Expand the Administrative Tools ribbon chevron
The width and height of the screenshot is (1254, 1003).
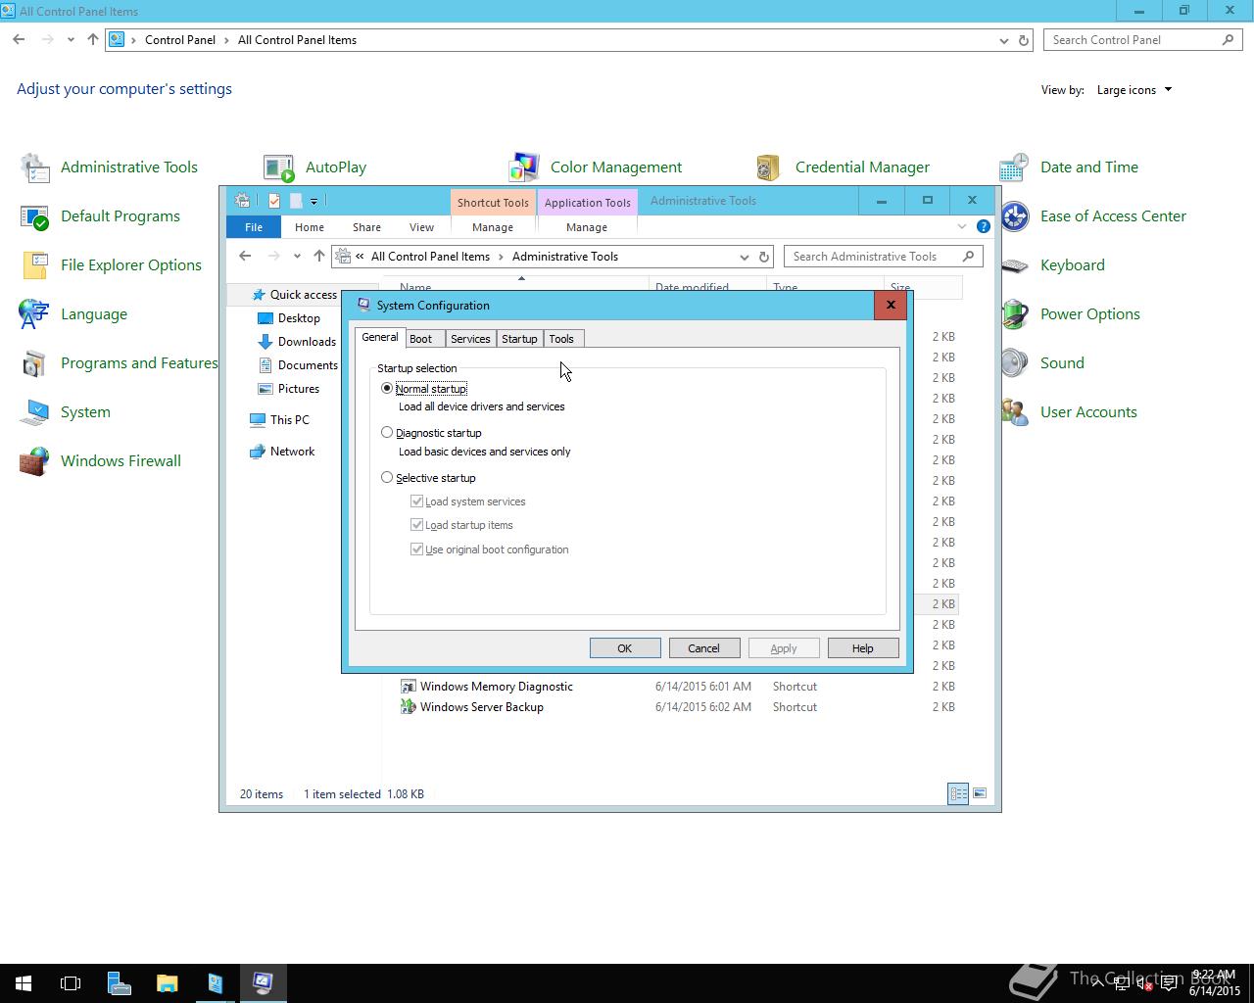[961, 226]
